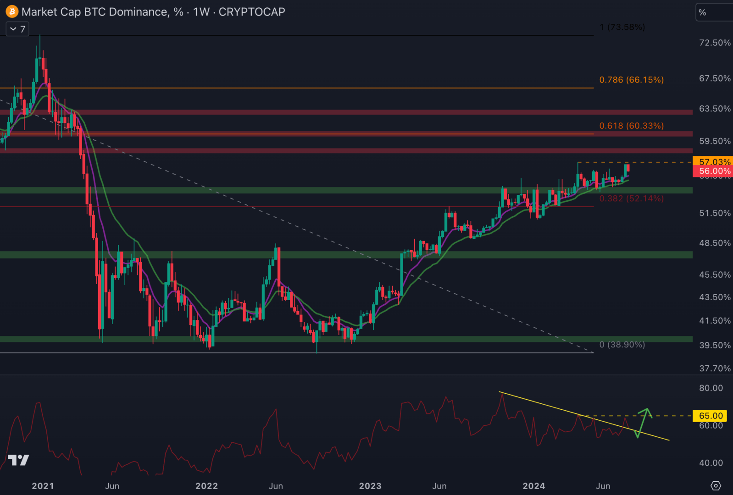Image resolution: width=733 pixels, height=495 pixels.
Task: Click the red 56.00% current price label
Action: pos(713,171)
